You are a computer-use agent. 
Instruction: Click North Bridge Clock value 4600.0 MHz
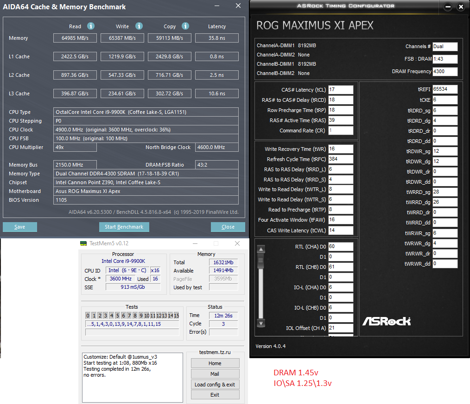[x=217, y=147]
